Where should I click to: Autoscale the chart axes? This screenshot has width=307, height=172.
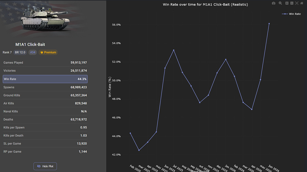tap(297, 3)
